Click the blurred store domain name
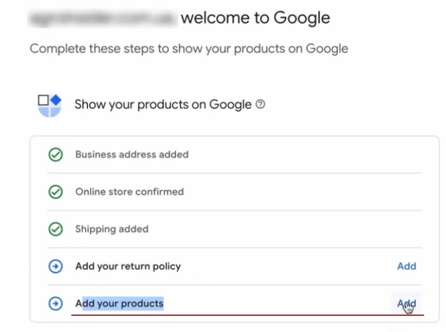The height and width of the screenshot is (332, 446). (101, 18)
